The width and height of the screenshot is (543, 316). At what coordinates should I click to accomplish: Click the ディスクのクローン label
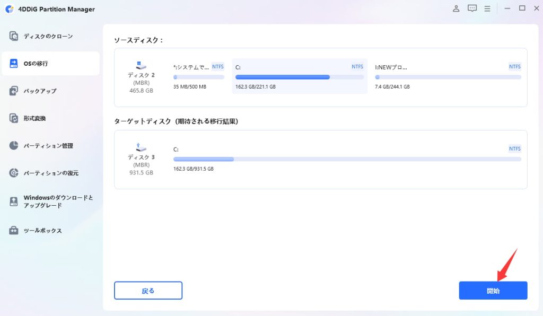point(48,36)
